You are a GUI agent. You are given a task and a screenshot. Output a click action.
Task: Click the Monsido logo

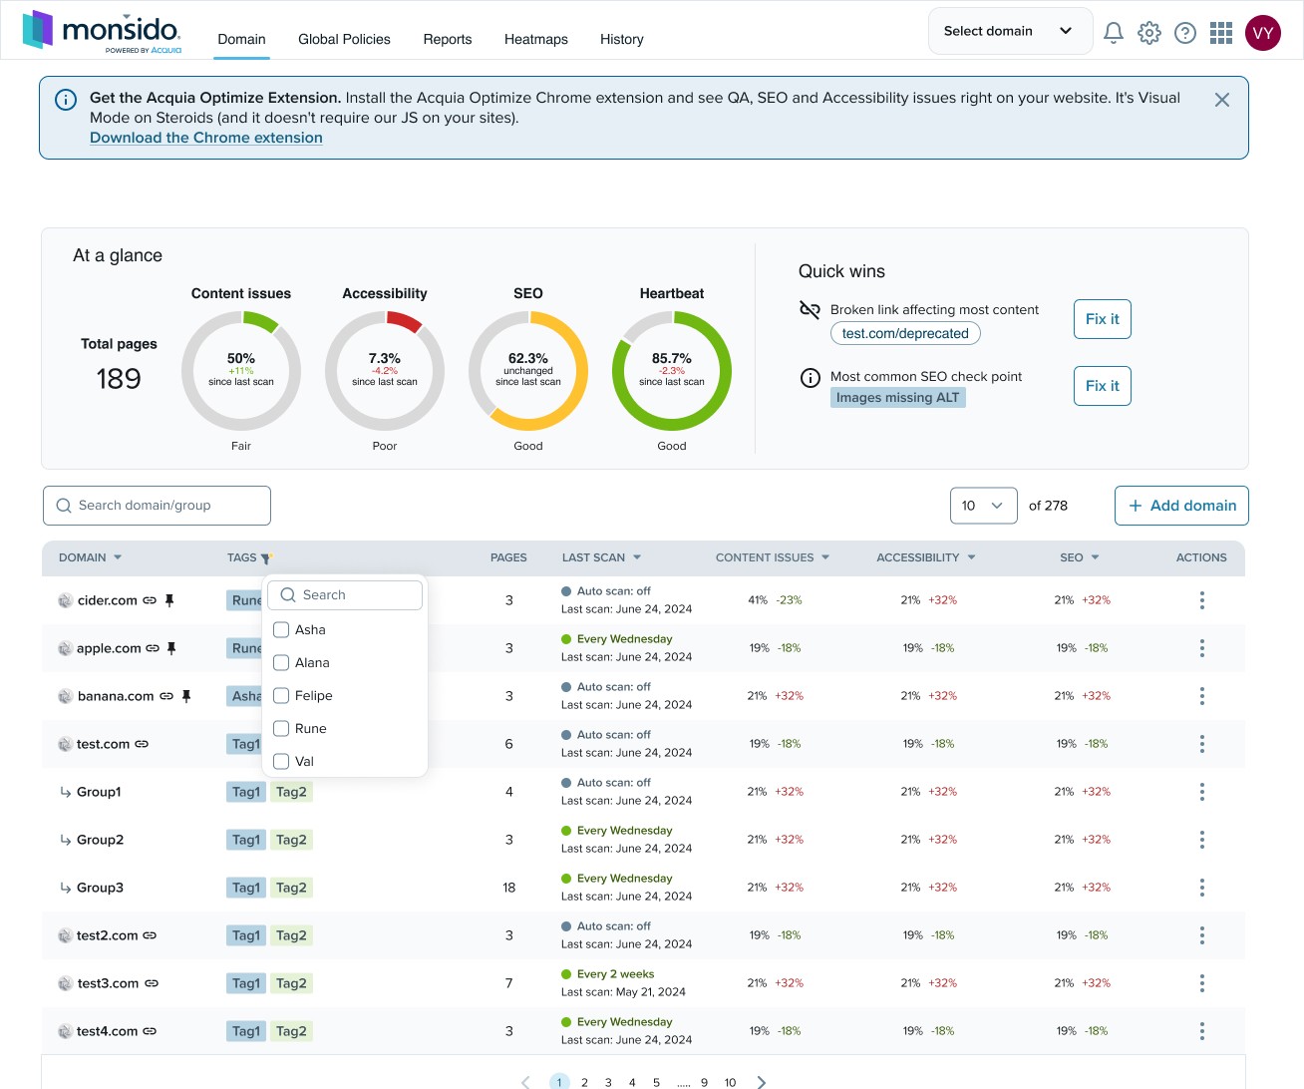[102, 31]
